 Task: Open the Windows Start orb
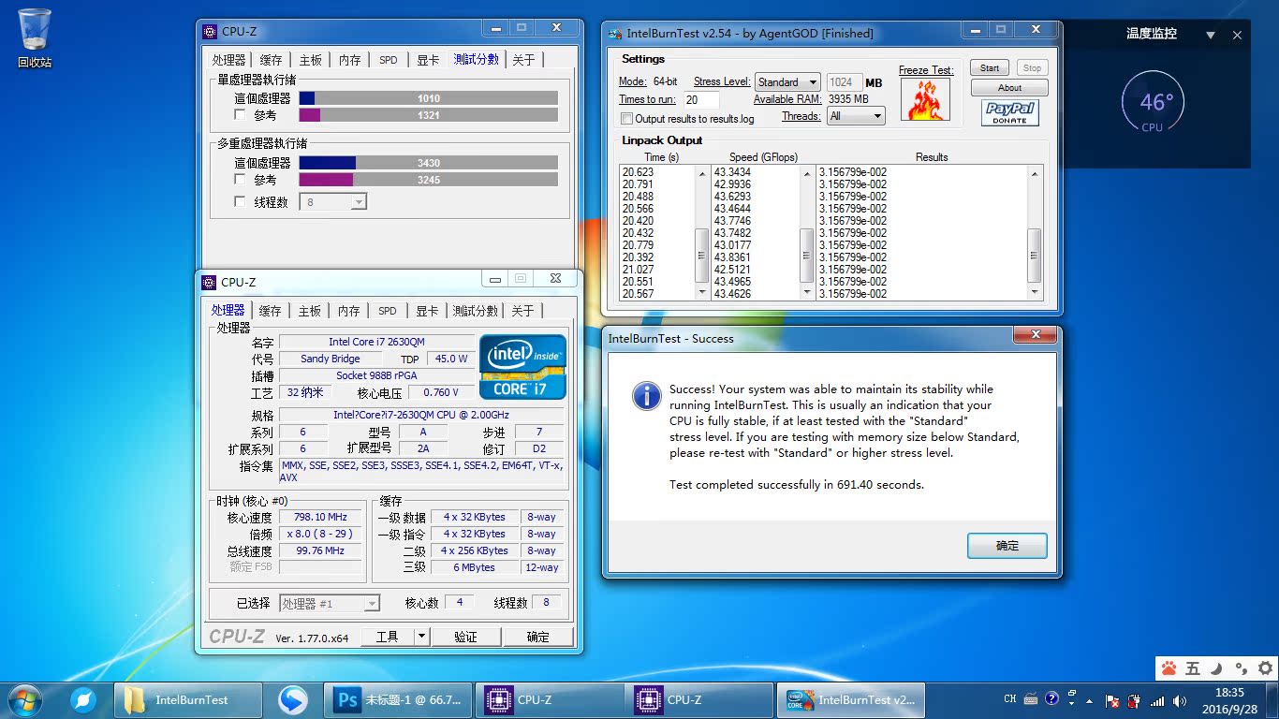[23, 699]
